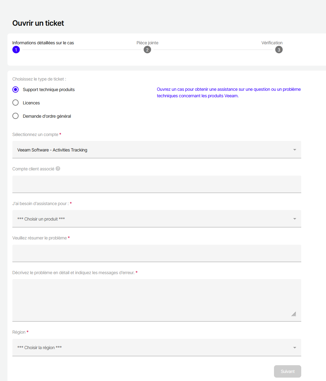Expand the Choisir un produit dropdown
326x381 pixels.
click(156, 219)
